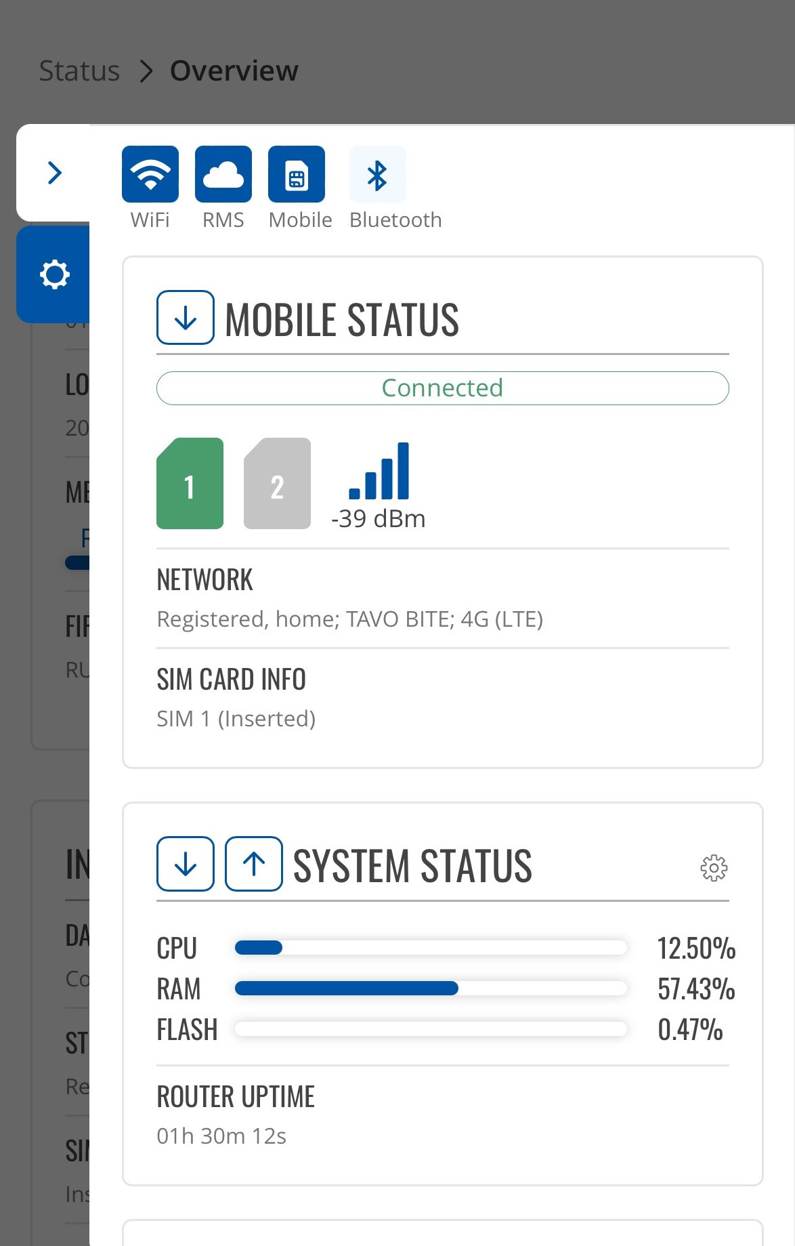
Task: Click the signal strength bars icon
Action: (379, 472)
